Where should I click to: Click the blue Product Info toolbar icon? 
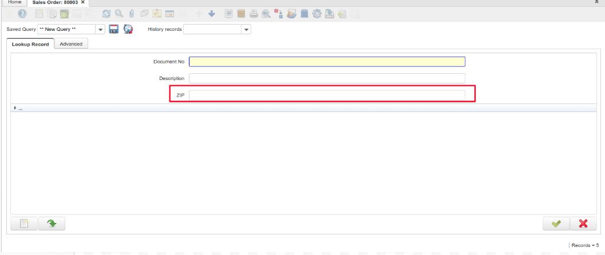click(x=304, y=14)
